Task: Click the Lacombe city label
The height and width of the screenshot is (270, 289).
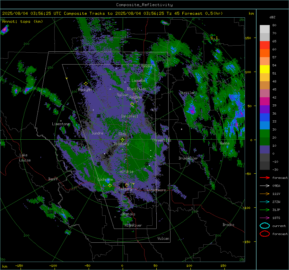Action: [138, 81]
